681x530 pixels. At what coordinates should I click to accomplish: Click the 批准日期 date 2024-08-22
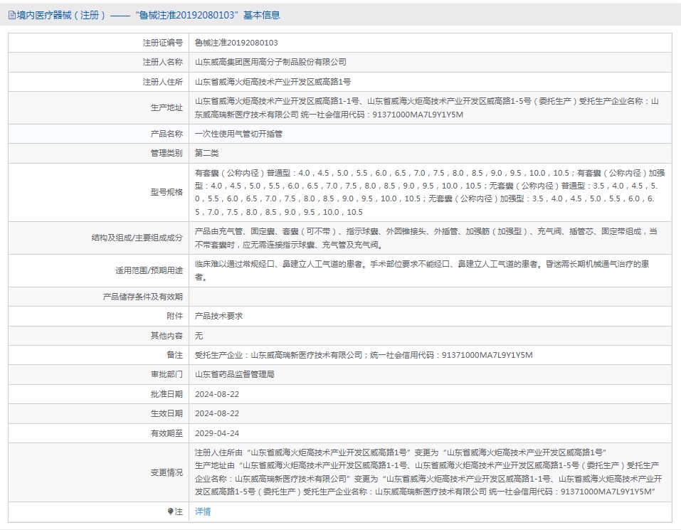[x=217, y=394]
